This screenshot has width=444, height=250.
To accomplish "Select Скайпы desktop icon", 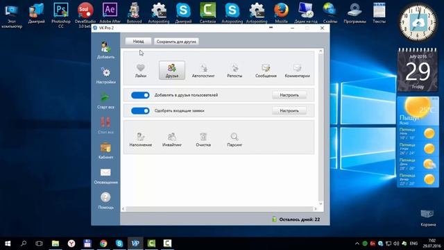I will (330, 14).
